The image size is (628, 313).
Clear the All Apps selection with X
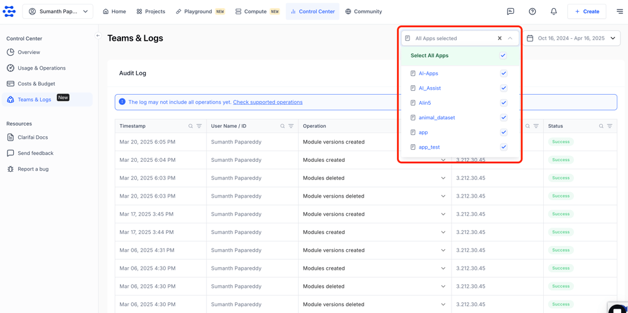point(500,38)
